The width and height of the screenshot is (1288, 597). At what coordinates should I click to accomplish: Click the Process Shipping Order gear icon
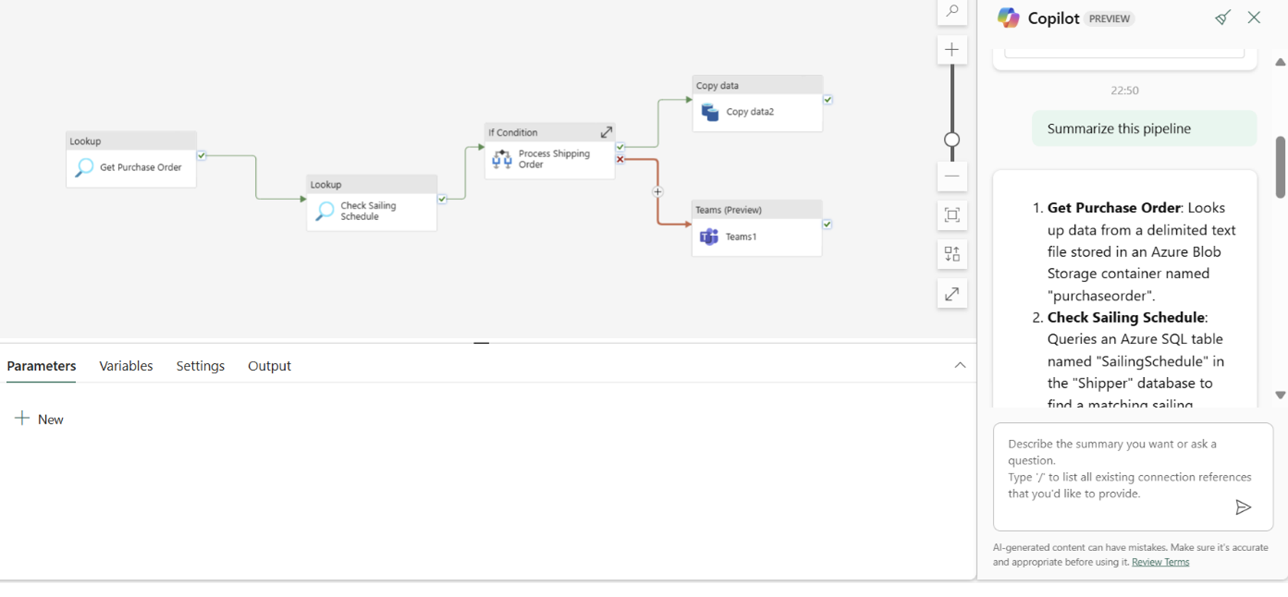[x=502, y=158]
